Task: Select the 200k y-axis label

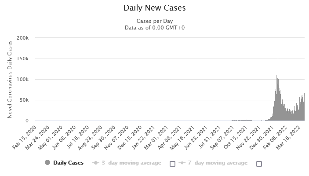Action: click(22, 38)
